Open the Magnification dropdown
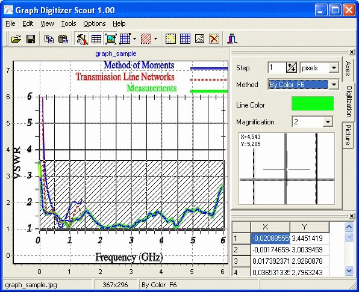 [x=313, y=122]
